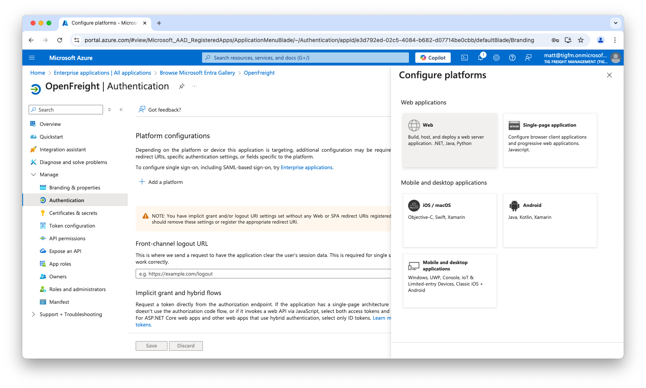Click the Save button
This screenshot has height=388, width=646.
152,346
